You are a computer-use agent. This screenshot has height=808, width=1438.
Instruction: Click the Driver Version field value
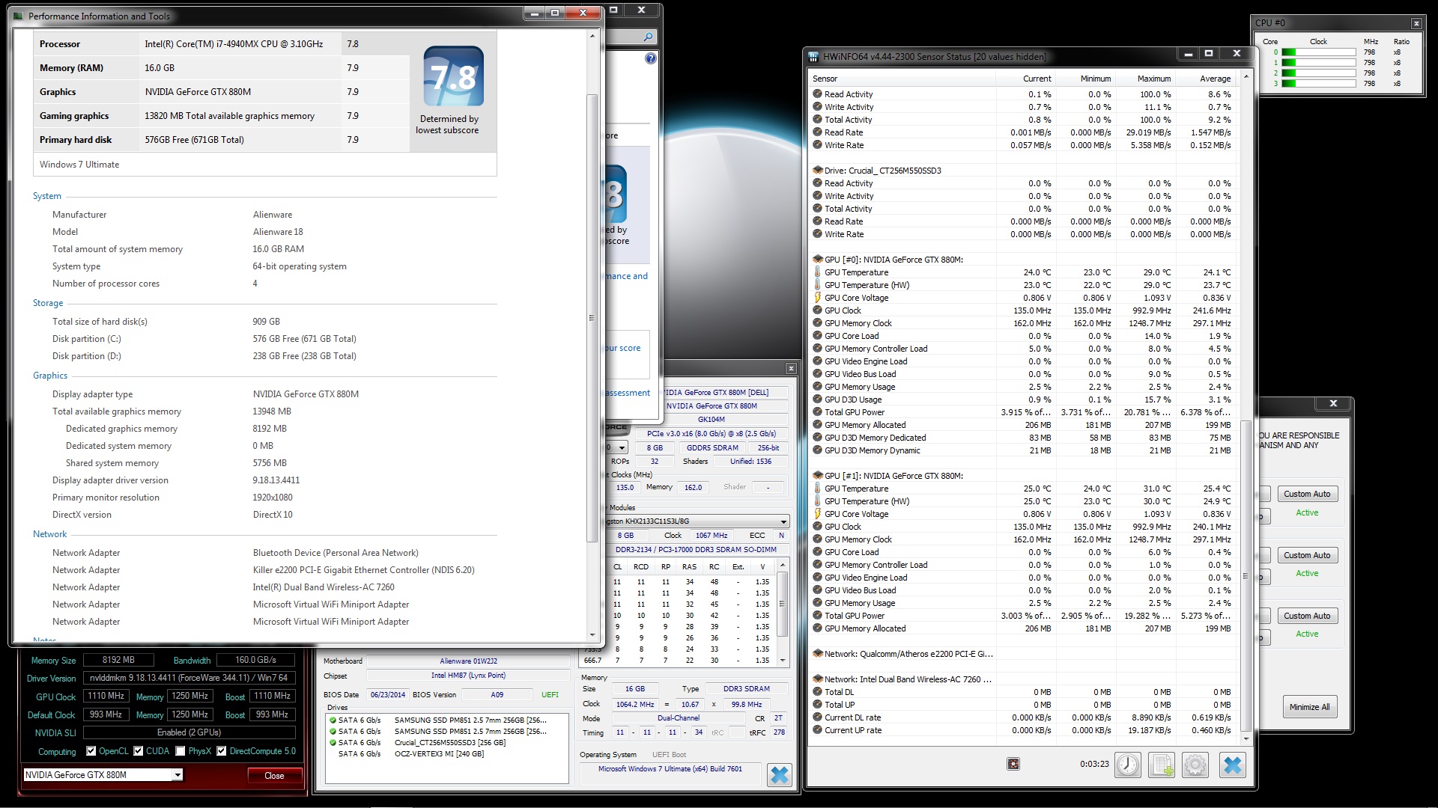coord(189,679)
